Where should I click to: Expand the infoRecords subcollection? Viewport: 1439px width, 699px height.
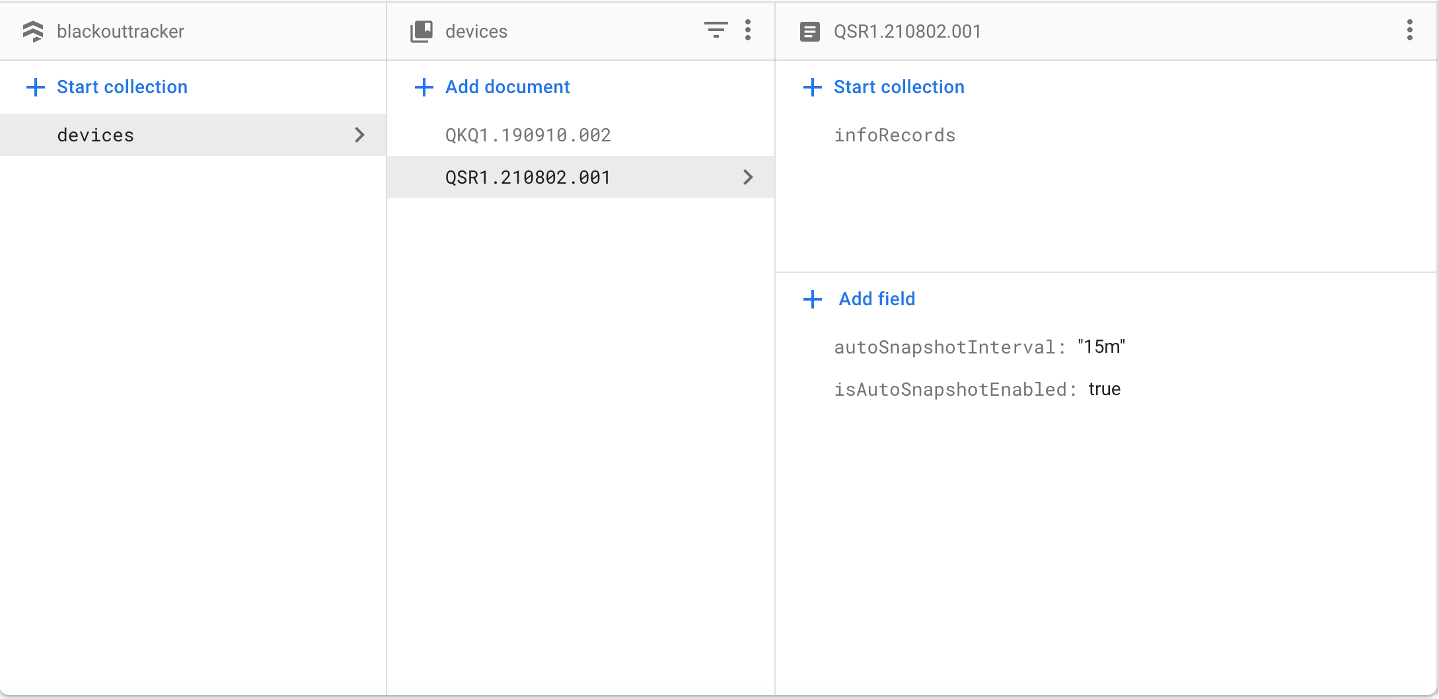pyautogui.click(x=895, y=135)
